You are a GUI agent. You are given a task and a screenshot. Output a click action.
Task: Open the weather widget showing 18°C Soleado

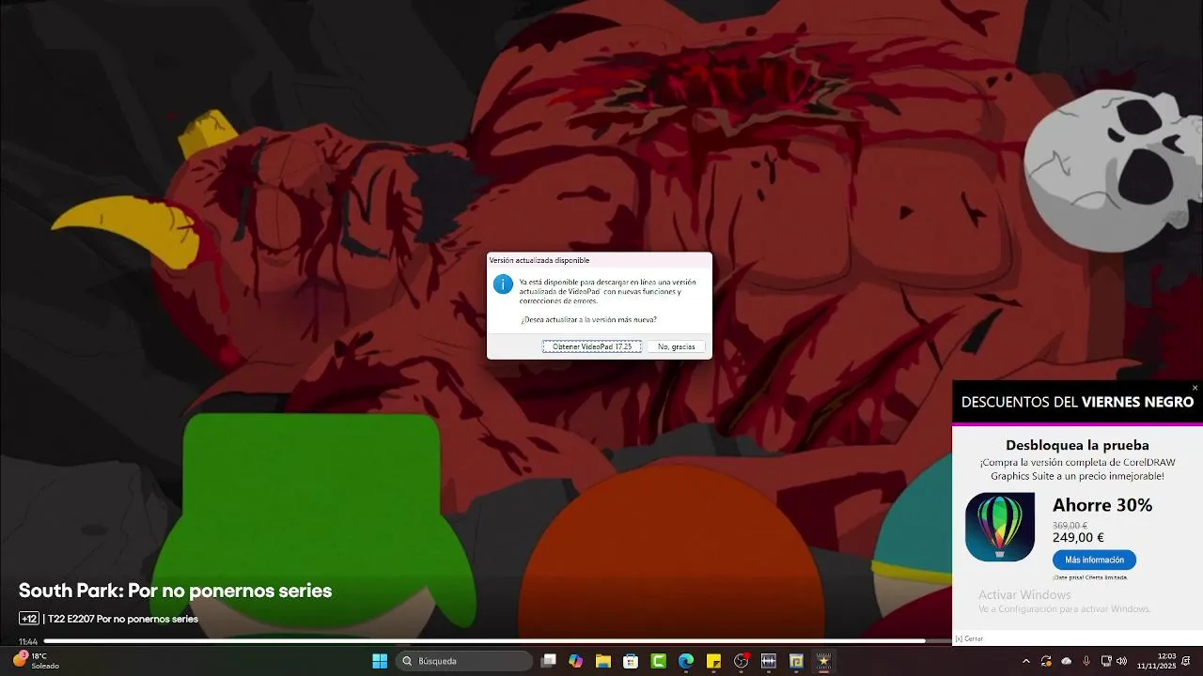36,661
